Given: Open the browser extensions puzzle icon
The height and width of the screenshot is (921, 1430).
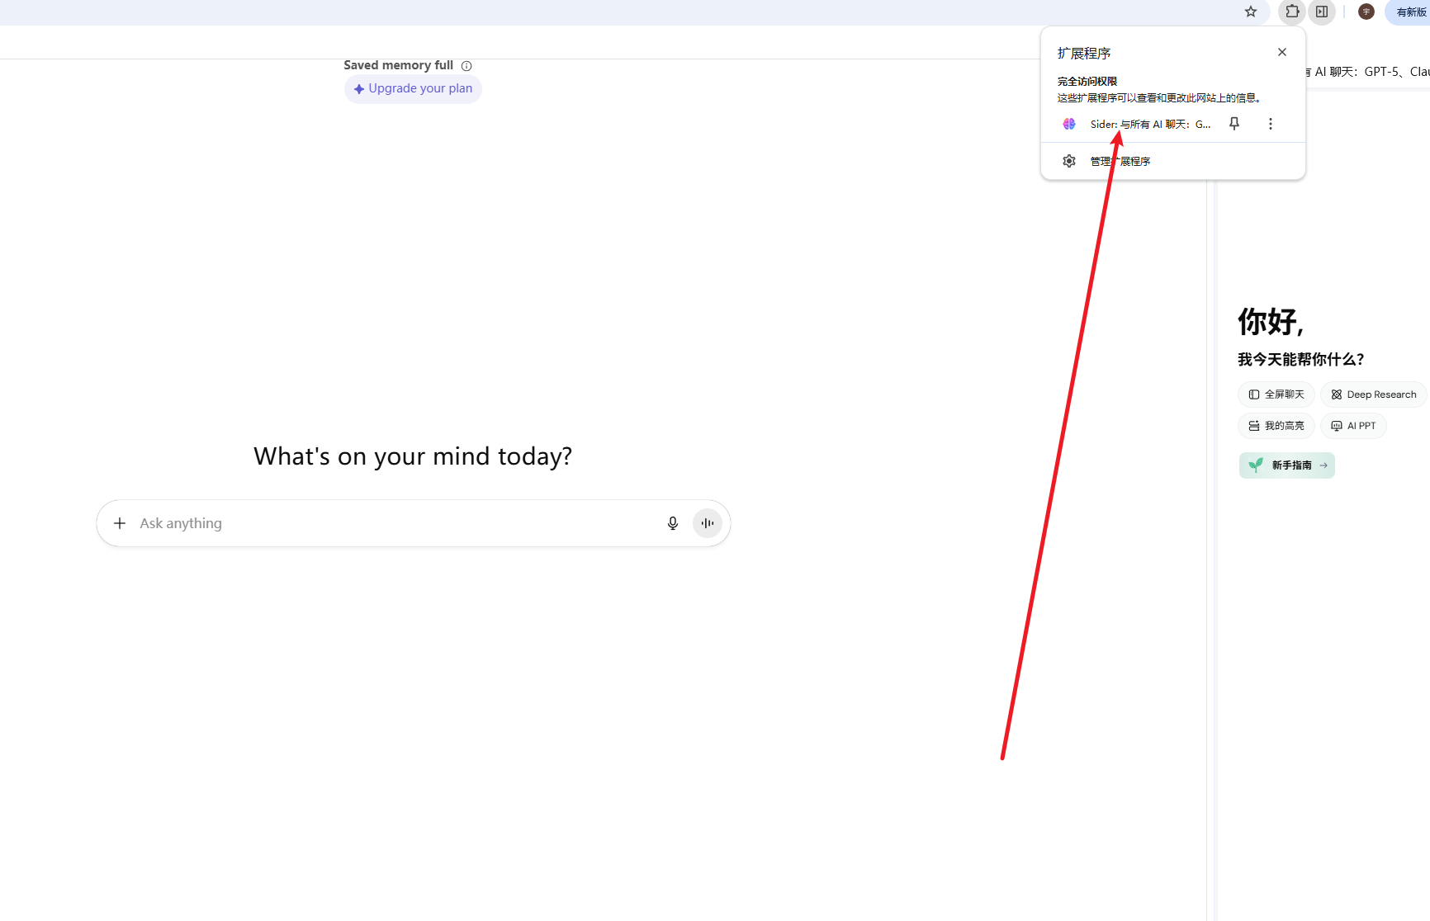Looking at the screenshot, I should click(1292, 12).
